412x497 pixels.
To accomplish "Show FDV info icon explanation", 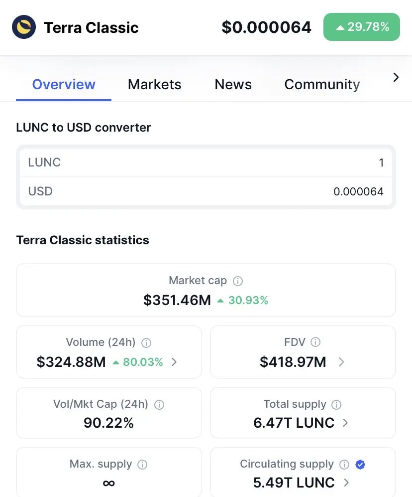I will point(315,342).
